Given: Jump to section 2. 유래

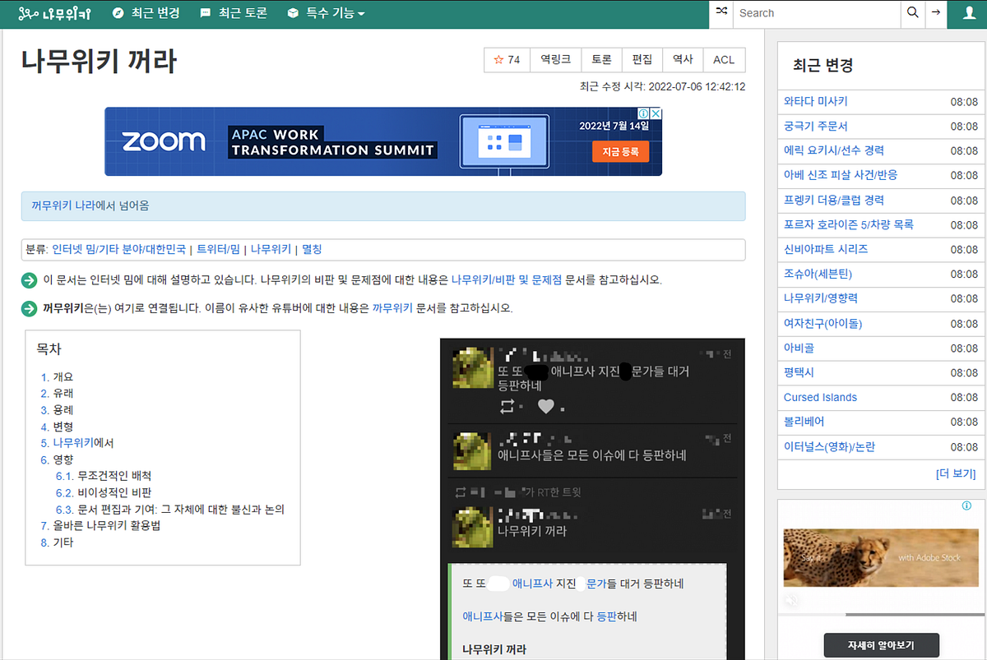Looking at the screenshot, I should 57,393.
